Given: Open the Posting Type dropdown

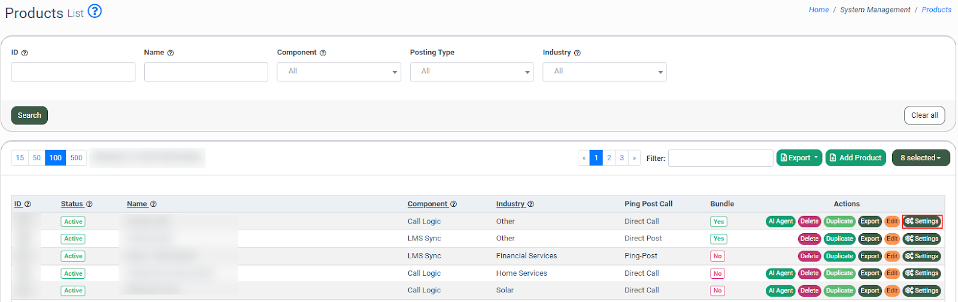Looking at the screenshot, I should tap(472, 72).
